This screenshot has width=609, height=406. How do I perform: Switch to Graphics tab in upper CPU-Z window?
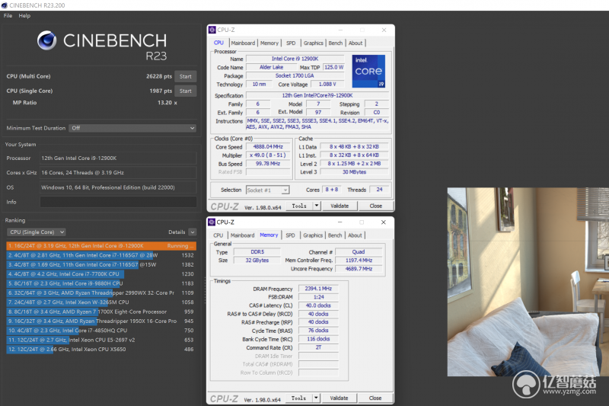click(x=314, y=43)
